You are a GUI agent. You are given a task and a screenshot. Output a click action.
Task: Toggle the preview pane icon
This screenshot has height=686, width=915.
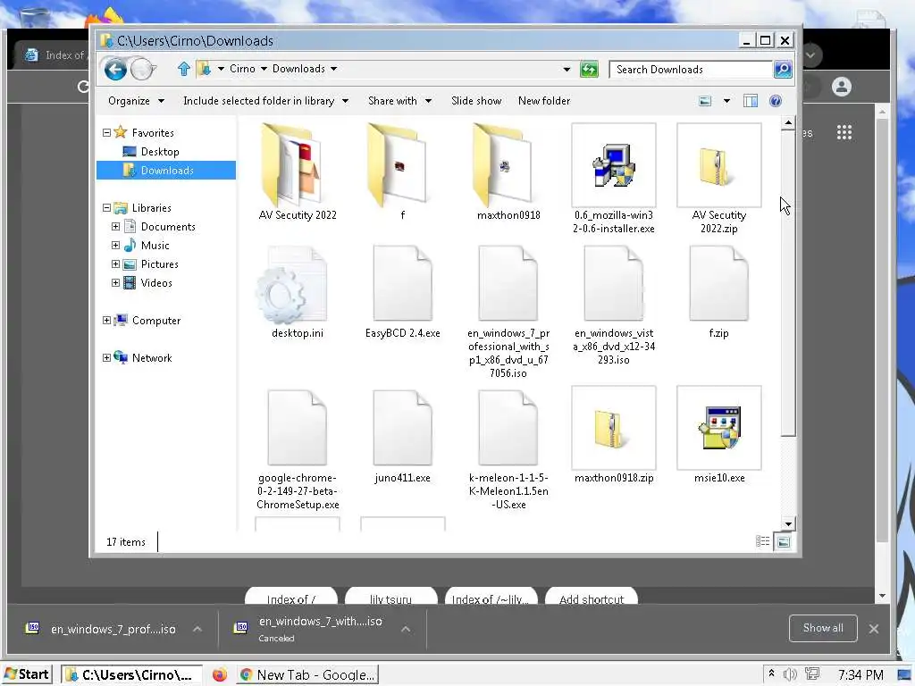[x=751, y=101]
